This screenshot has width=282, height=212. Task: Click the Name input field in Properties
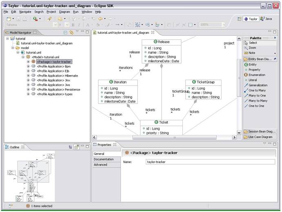[210, 162]
